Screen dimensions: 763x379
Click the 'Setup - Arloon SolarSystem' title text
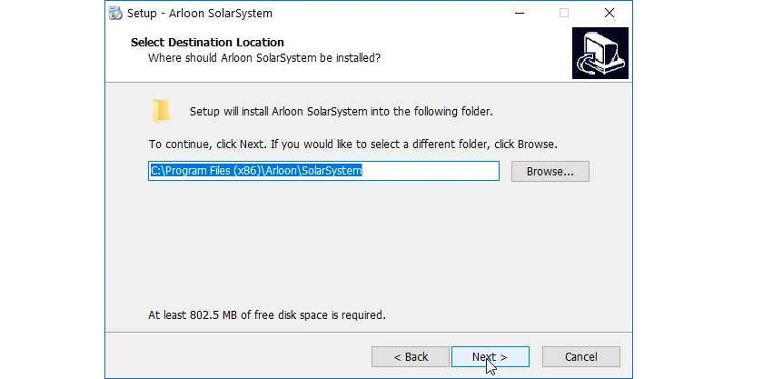(199, 14)
